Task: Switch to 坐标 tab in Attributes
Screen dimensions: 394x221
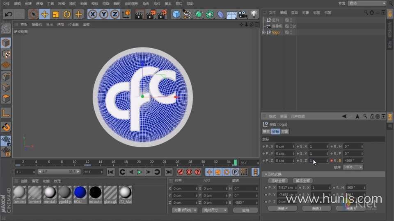Action: point(275,131)
